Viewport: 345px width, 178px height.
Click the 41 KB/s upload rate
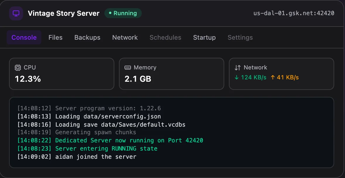[288, 78]
